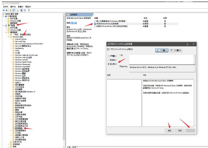Click icon of 关闭 Microsoft Store 应用程序 setting row
Viewport: 208px width, 148px height.
coord(95,24)
